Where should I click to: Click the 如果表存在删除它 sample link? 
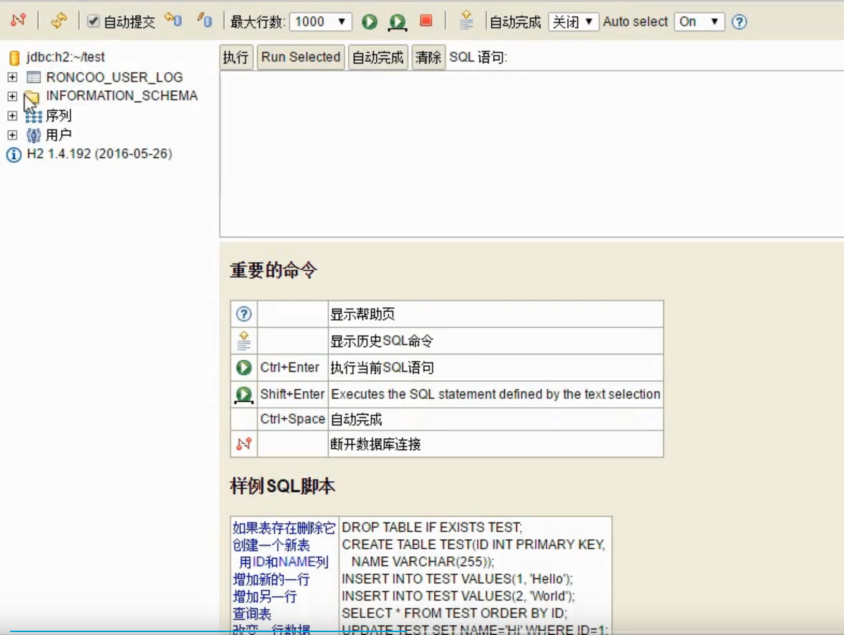[x=284, y=528]
